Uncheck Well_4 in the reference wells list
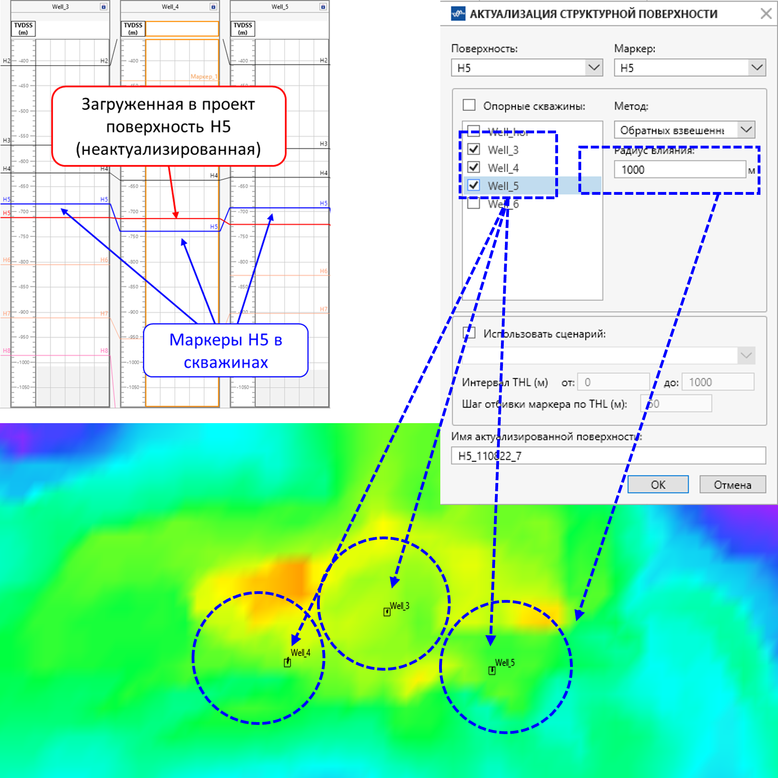 click(x=473, y=167)
